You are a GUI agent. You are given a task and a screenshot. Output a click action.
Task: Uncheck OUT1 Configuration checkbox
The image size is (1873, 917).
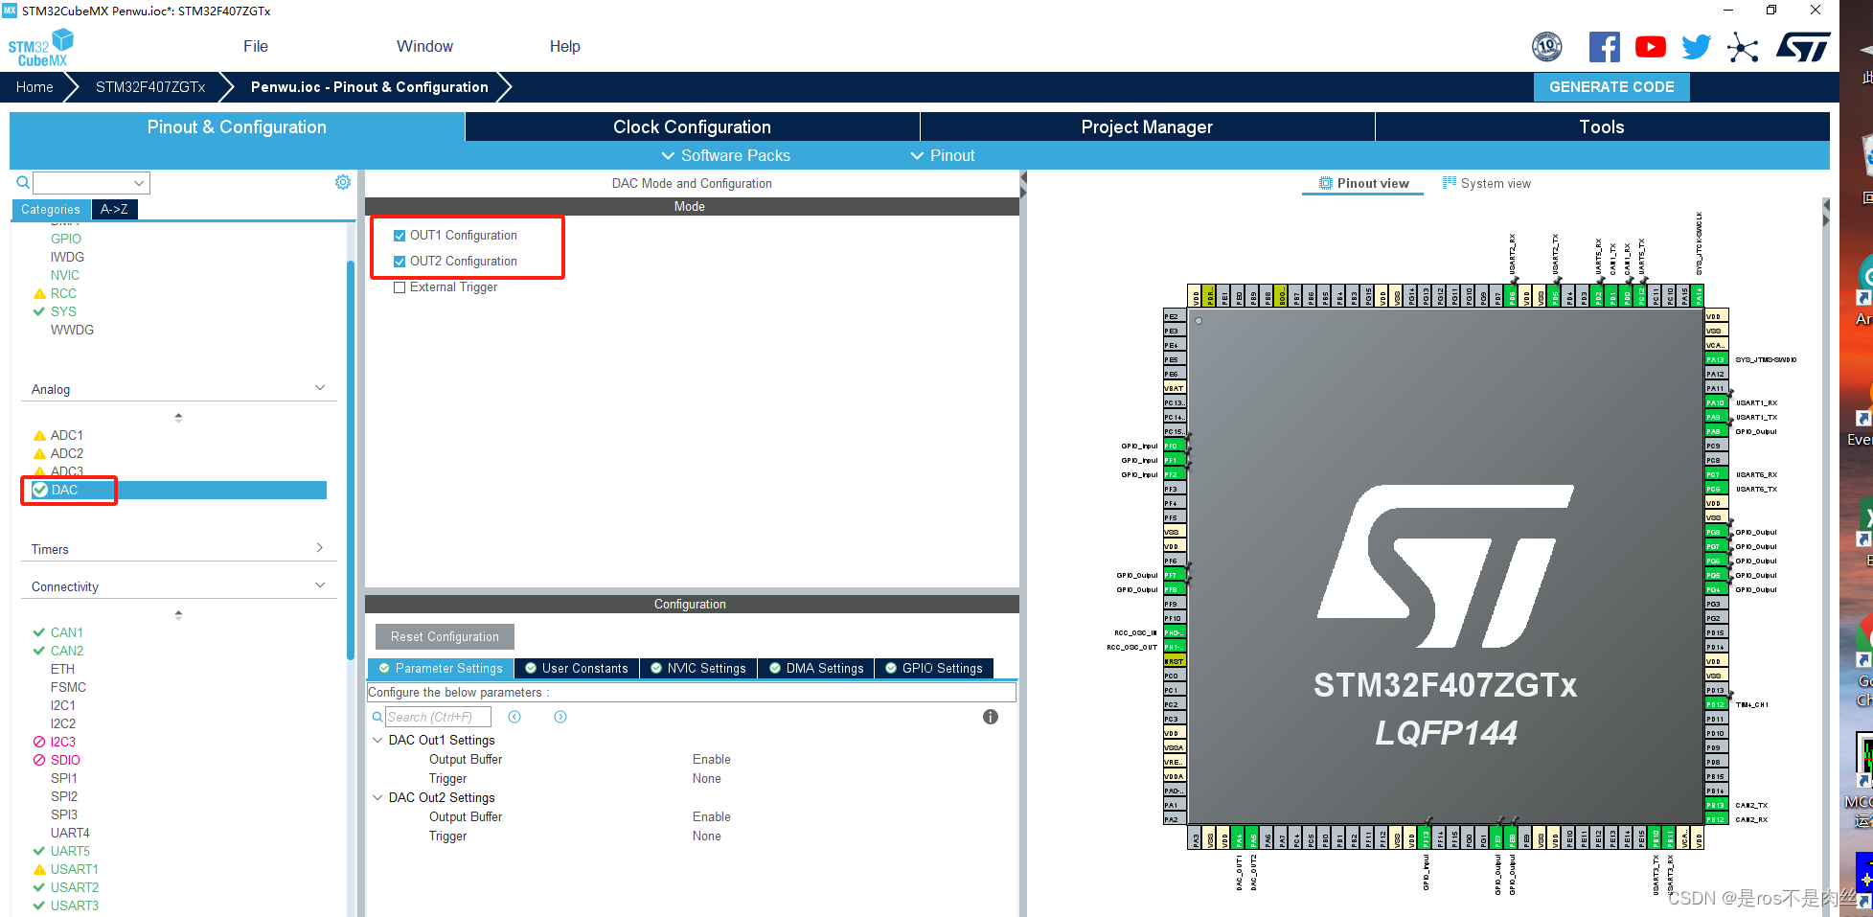coord(400,236)
